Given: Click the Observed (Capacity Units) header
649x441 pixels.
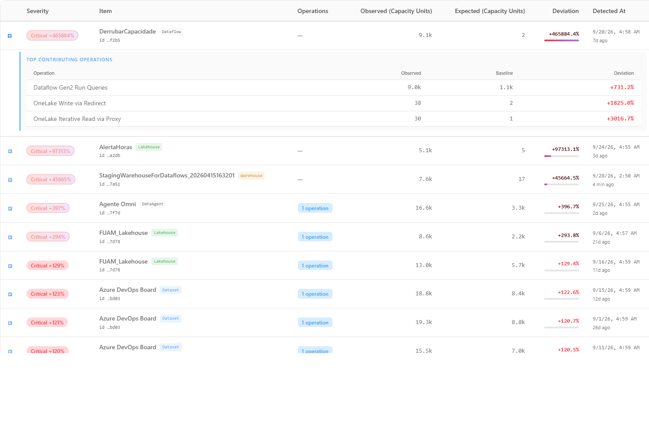Looking at the screenshot, I should (x=396, y=11).
